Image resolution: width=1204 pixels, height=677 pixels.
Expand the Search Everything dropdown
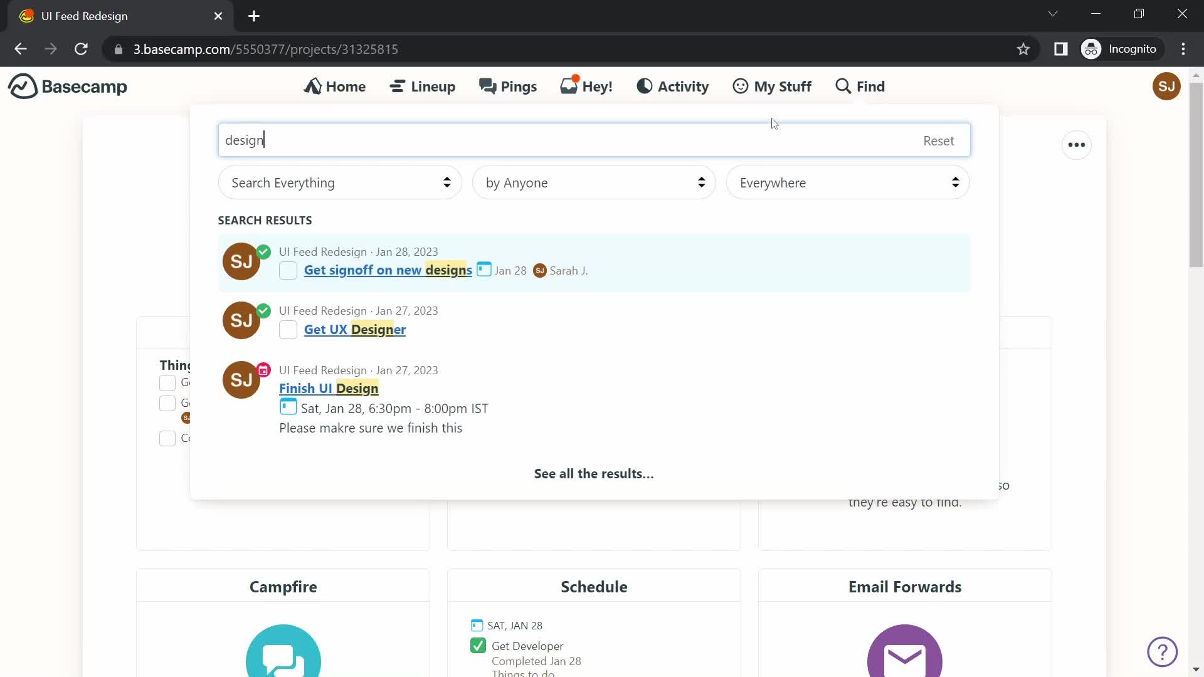[339, 182]
